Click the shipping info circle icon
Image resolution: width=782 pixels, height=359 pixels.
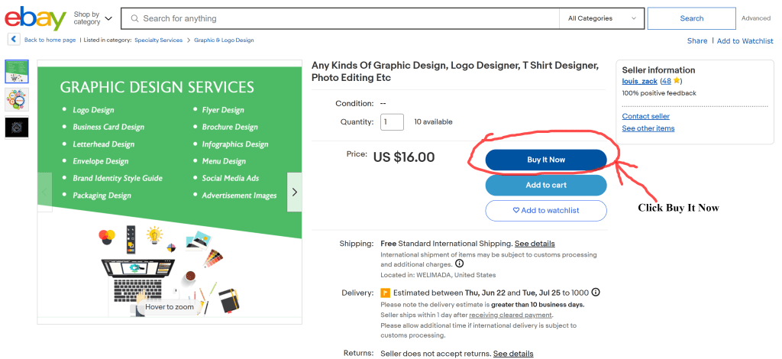coord(459,264)
